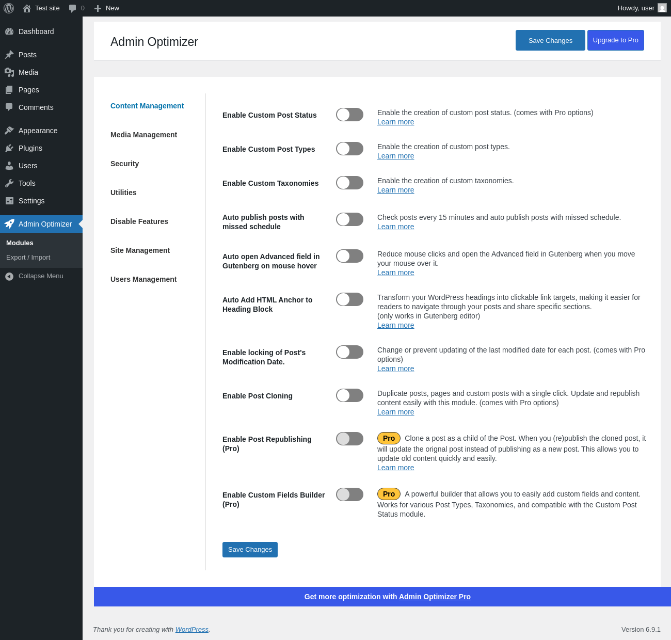Click the WordPress link in footer
The height and width of the screenshot is (640, 671).
pyautogui.click(x=192, y=630)
